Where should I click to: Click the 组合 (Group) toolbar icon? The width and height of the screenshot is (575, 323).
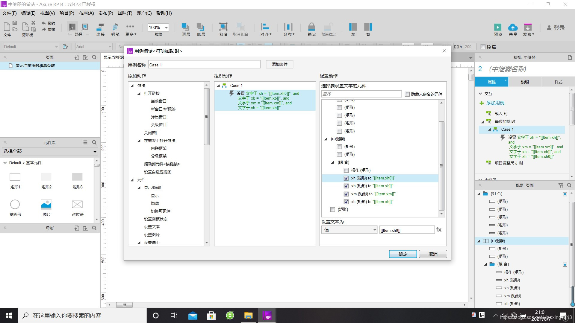click(x=223, y=27)
